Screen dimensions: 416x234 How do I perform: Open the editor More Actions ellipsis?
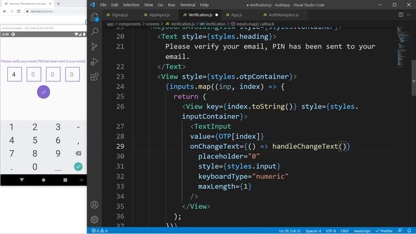coord(409,15)
